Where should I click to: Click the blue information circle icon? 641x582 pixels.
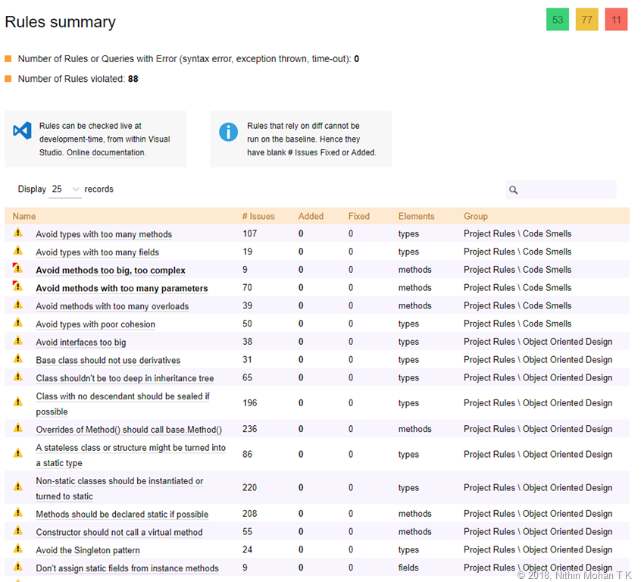(x=228, y=131)
